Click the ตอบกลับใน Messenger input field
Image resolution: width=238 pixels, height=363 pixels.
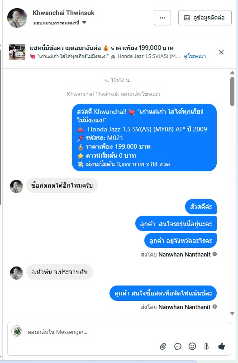pyautogui.click(x=119, y=332)
